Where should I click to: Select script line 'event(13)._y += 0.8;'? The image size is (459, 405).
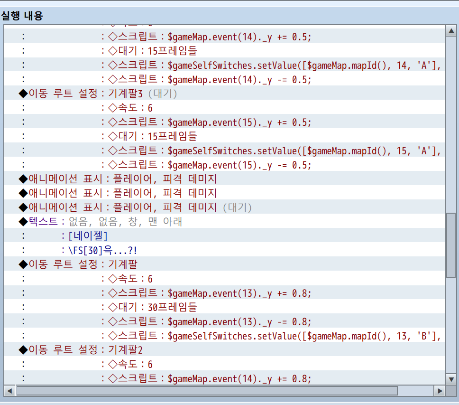[224, 293]
